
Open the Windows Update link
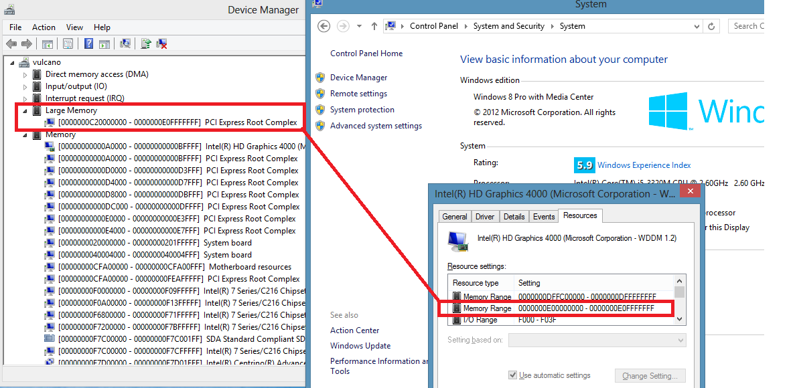360,346
